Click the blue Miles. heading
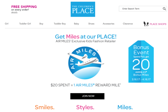This screenshot has width=168, height=112. click(125, 107)
